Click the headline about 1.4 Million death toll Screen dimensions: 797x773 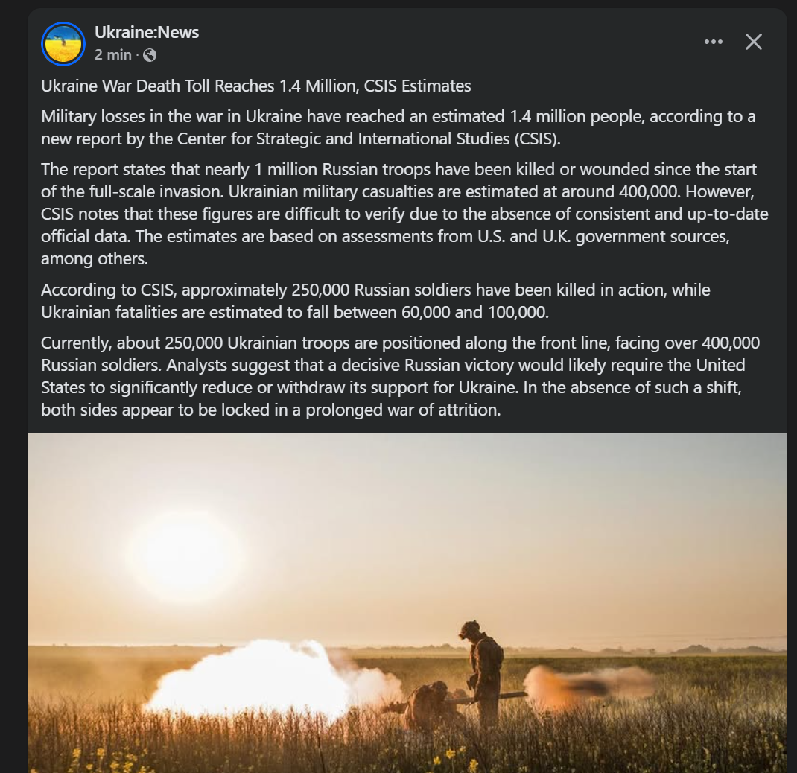(x=255, y=86)
